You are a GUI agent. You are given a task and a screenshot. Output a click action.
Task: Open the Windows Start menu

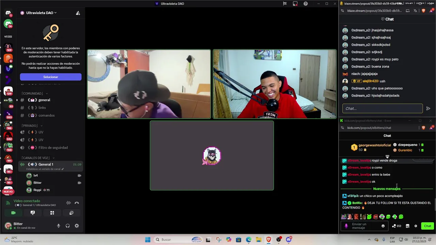click(x=147, y=240)
